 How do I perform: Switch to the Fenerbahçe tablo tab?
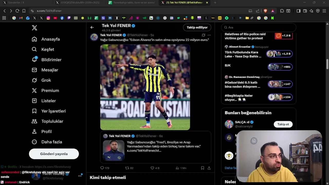point(131,3)
